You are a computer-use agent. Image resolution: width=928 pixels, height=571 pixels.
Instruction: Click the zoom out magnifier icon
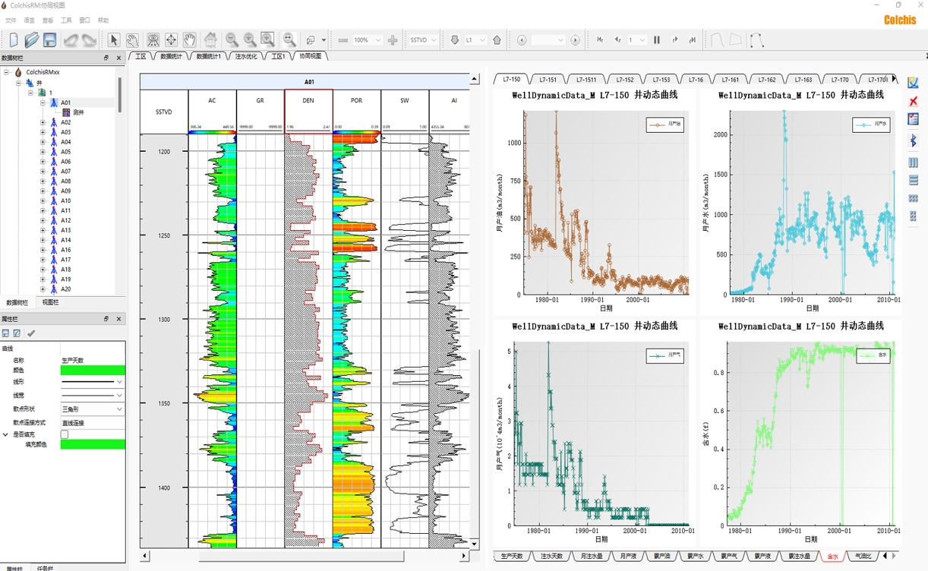pos(232,39)
